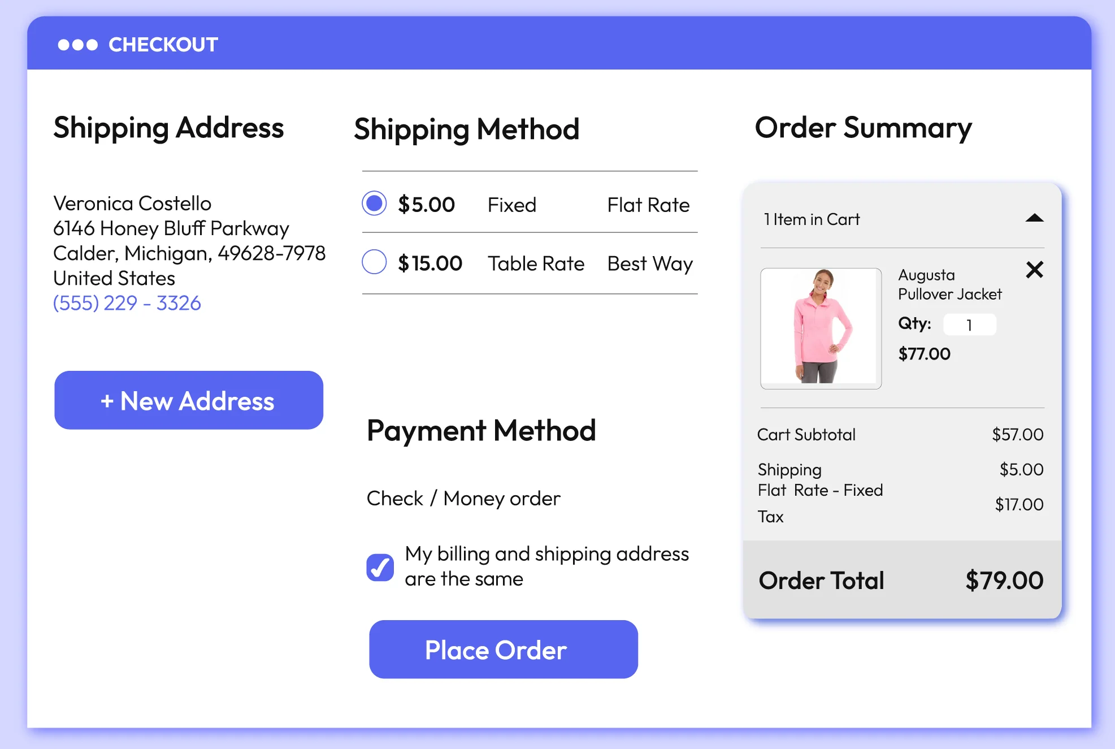
Task: Remove Augusta Pullover Jacket with the X icon
Action: click(x=1034, y=270)
